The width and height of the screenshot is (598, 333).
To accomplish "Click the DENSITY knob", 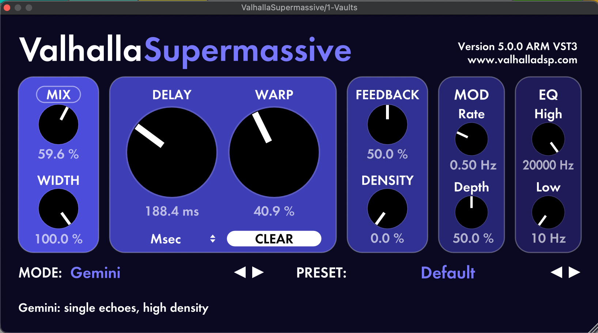I will 387,209.
